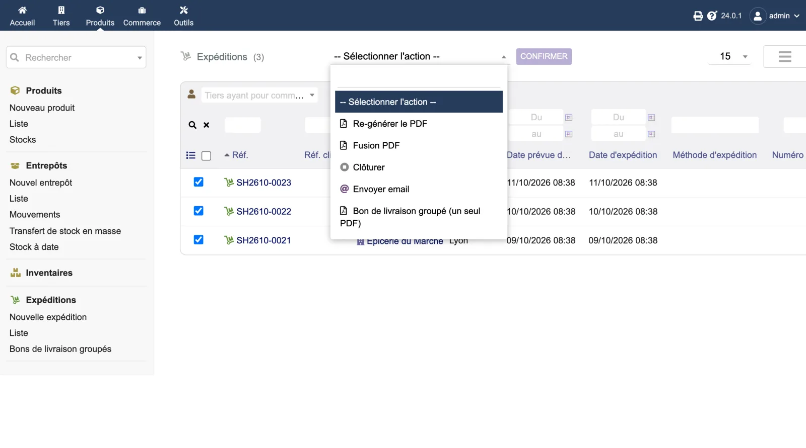Open the 15 rows-per-page dropdown
Image resolution: width=806 pixels, height=448 pixels.
[x=729, y=56]
